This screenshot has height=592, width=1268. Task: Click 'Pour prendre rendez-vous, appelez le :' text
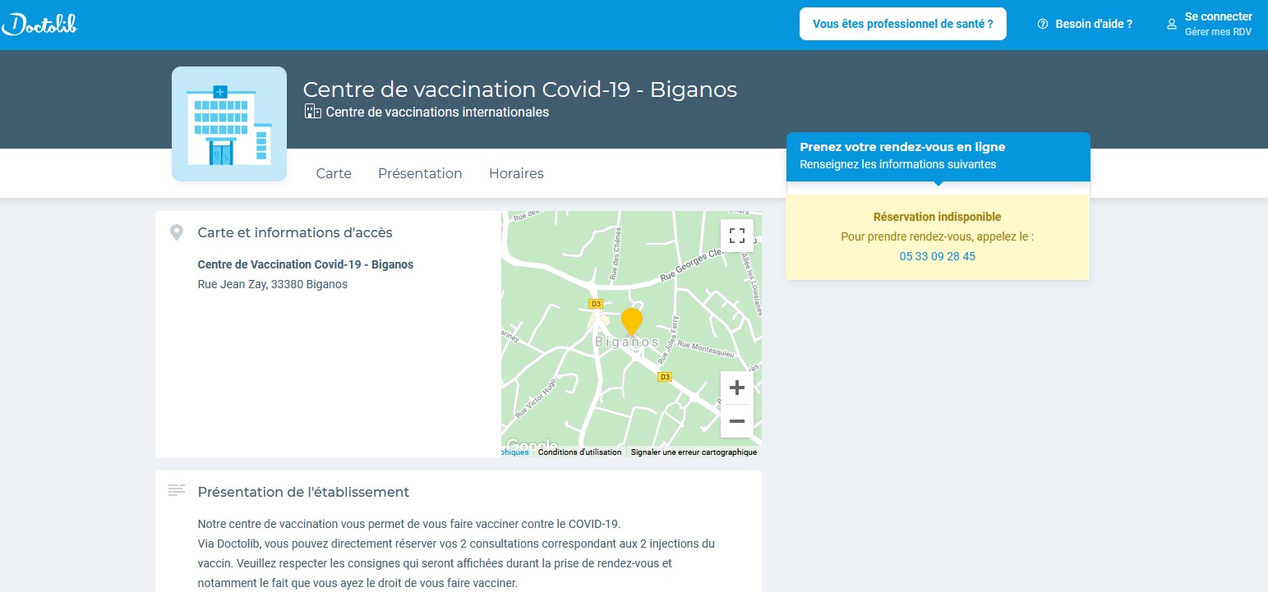(938, 236)
